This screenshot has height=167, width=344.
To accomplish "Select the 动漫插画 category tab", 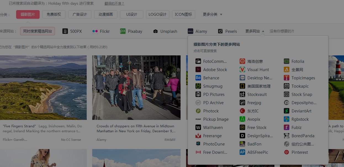I will click(x=106, y=14).
